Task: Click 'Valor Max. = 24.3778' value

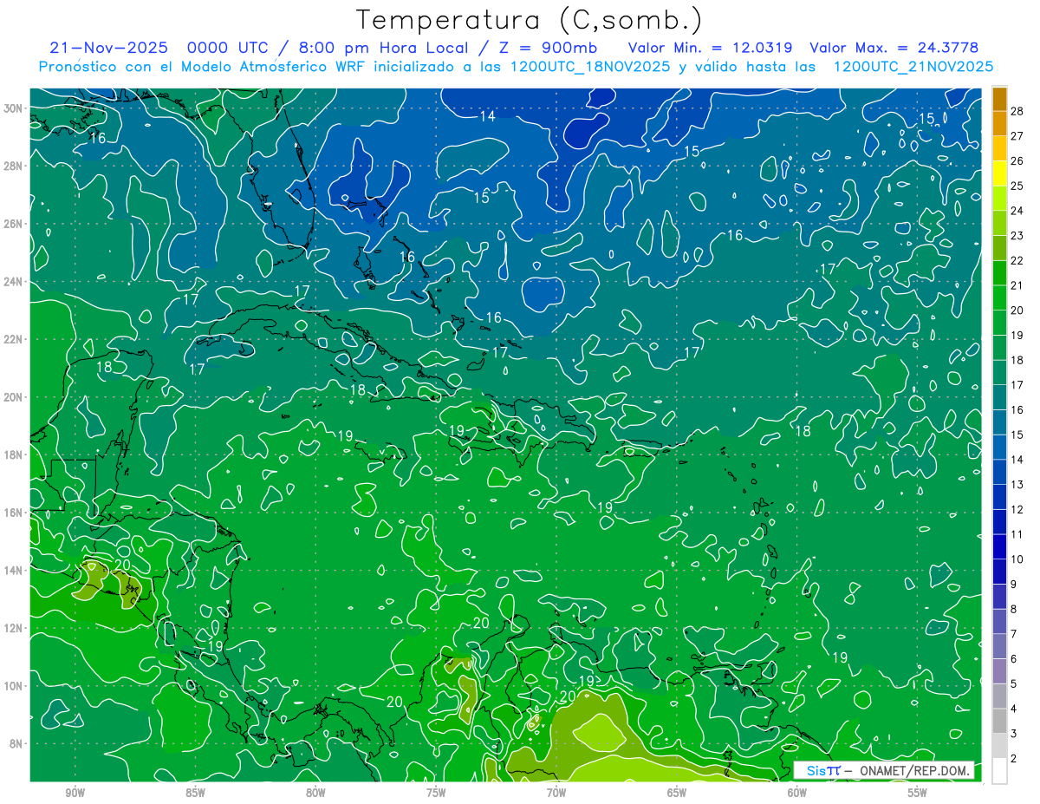Action: click(894, 48)
